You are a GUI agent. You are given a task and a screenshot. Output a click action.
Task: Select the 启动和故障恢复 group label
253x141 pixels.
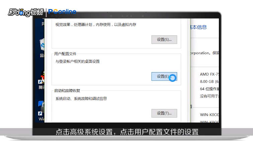(x=67, y=91)
